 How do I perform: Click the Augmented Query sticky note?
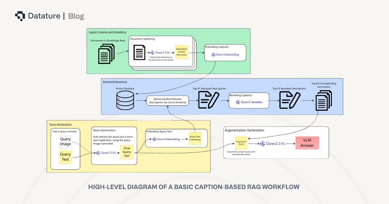[x=241, y=142]
